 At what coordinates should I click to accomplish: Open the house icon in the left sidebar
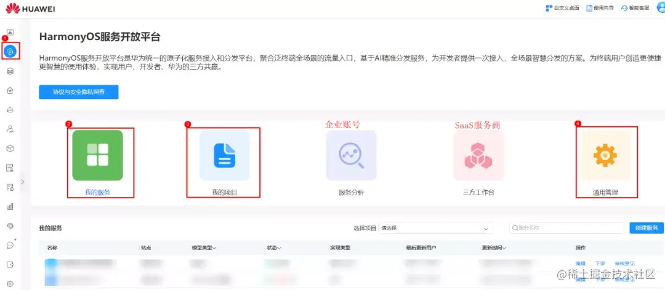[10, 91]
